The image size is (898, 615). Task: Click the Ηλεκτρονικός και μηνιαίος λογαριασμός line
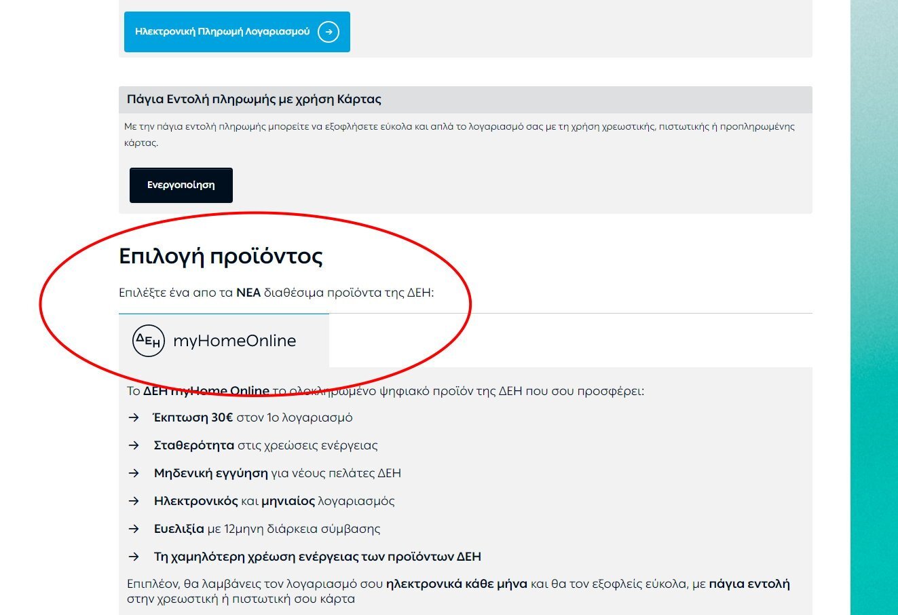[x=274, y=501]
